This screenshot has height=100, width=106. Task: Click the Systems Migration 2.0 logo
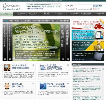[11, 7]
